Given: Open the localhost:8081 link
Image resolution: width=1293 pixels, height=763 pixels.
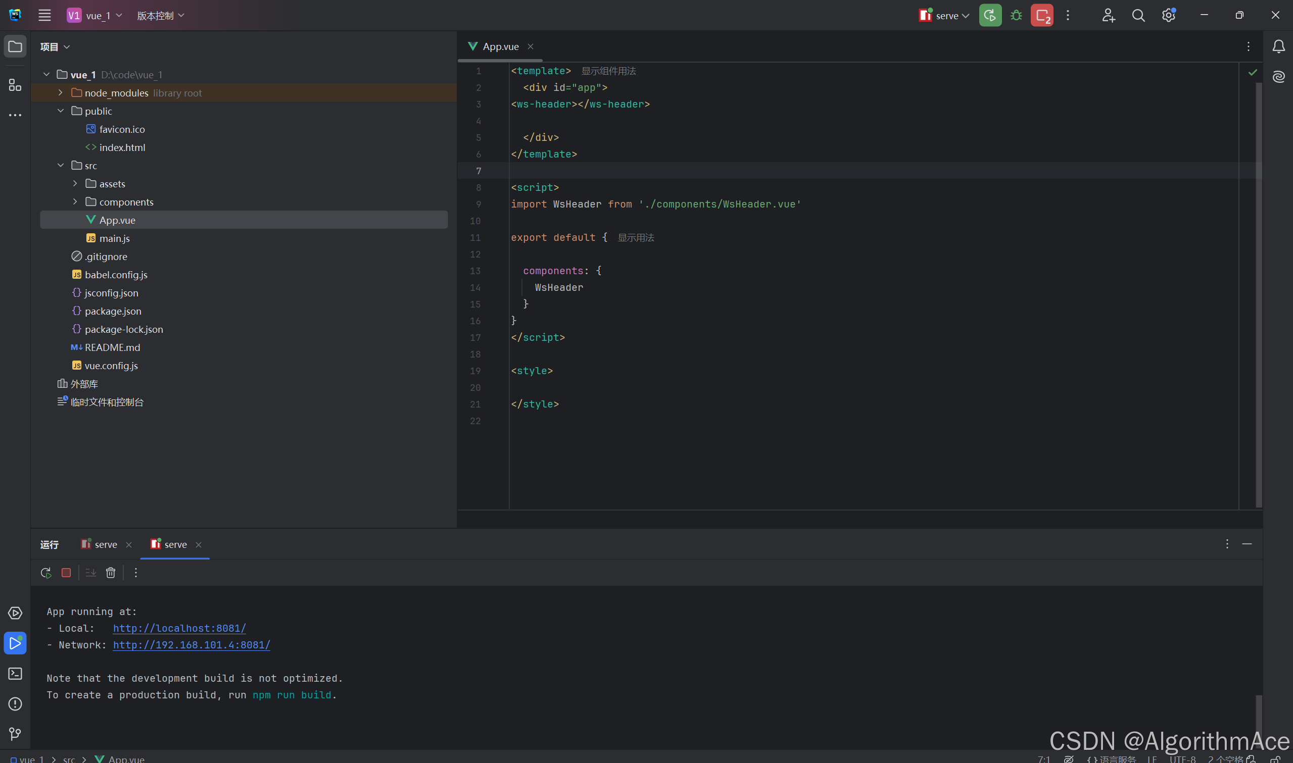Looking at the screenshot, I should click(x=179, y=628).
